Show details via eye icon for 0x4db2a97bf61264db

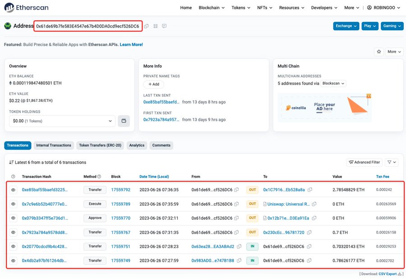(13, 261)
